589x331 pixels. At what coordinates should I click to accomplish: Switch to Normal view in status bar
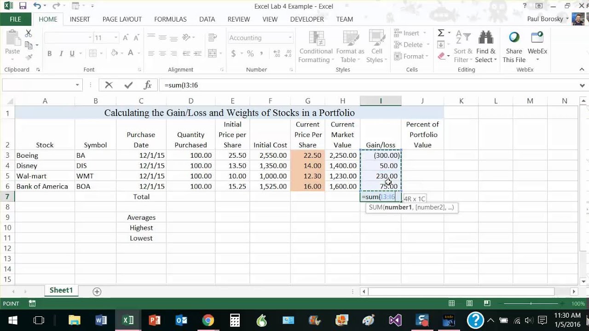(x=452, y=303)
